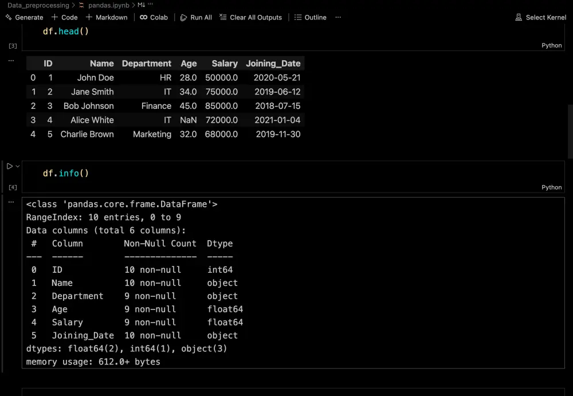This screenshot has height=396, width=573.
Task: Click the Marketing department cell
Action: 152,134
